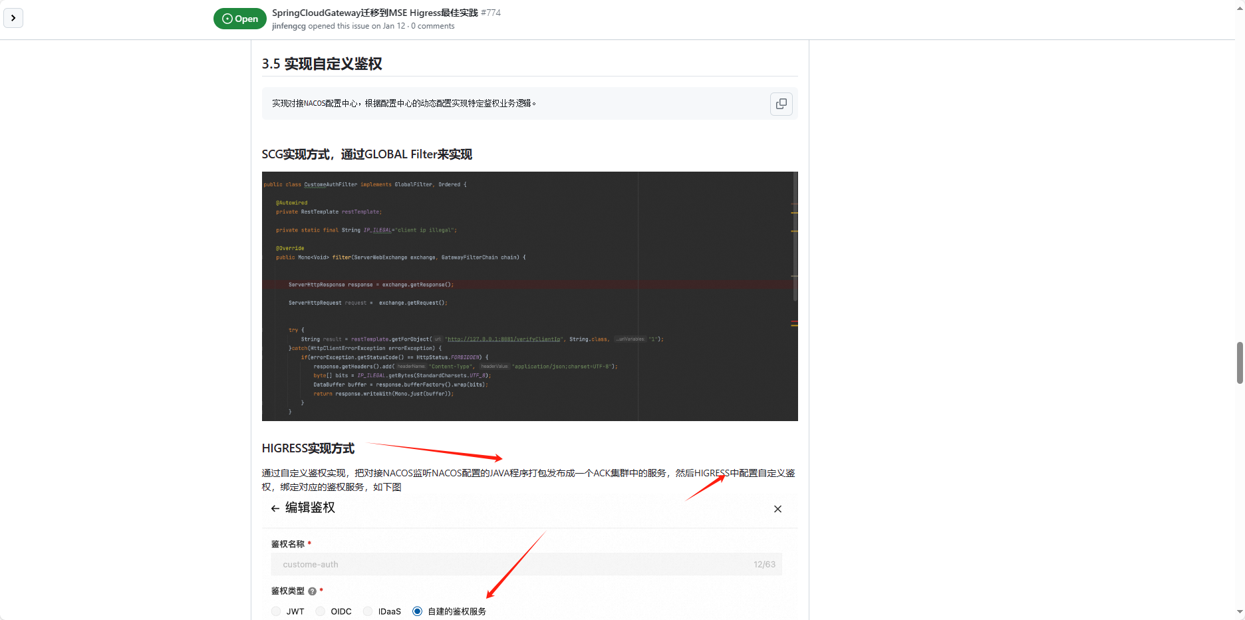Screen dimensions: 1245x620
Task: Click the issue title SpringCloudGateway迁移到MSE Higress最佳实践
Action: point(375,13)
